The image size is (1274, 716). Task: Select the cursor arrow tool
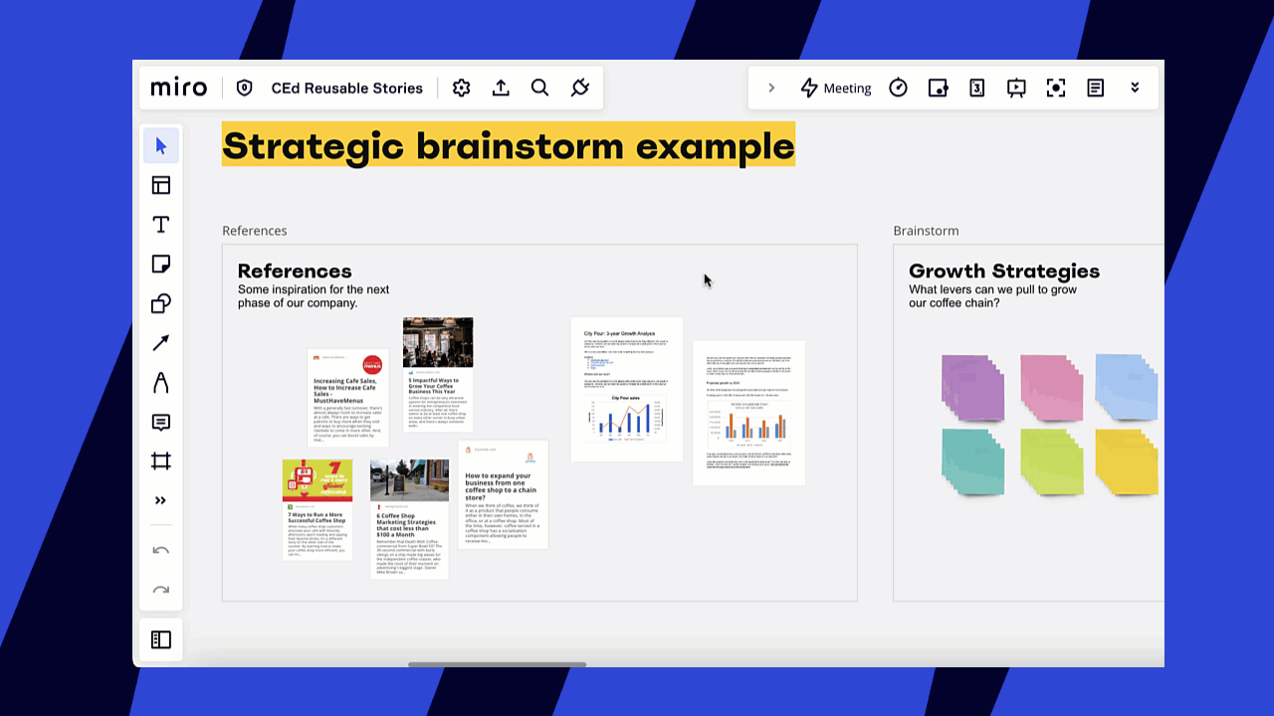tap(161, 146)
